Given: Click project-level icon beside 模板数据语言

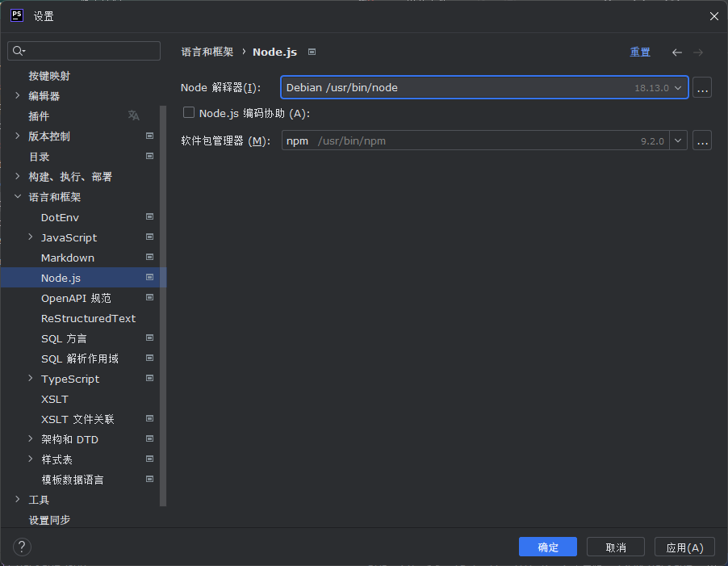Looking at the screenshot, I should 149,479.
